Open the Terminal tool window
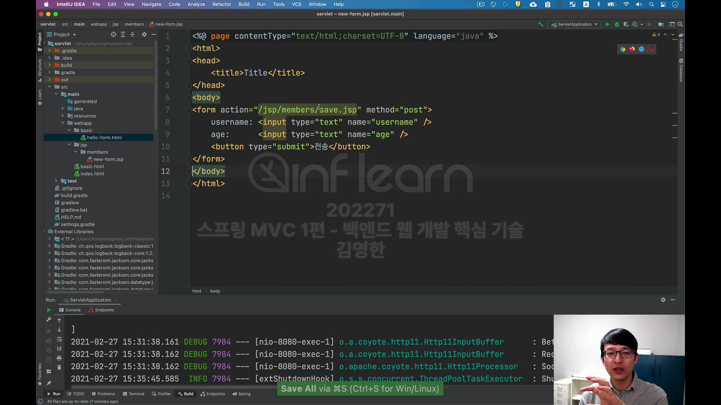This screenshot has width=721, height=405. tap(133, 394)
